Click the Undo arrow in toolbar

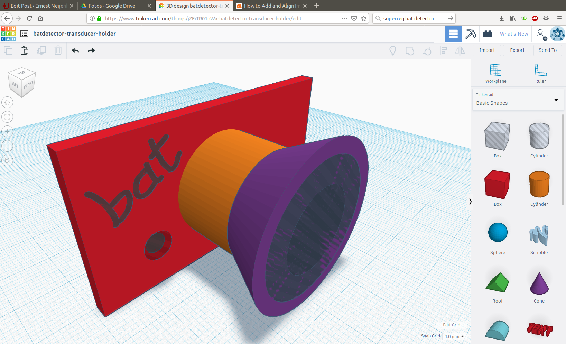[x=75, y=51]
